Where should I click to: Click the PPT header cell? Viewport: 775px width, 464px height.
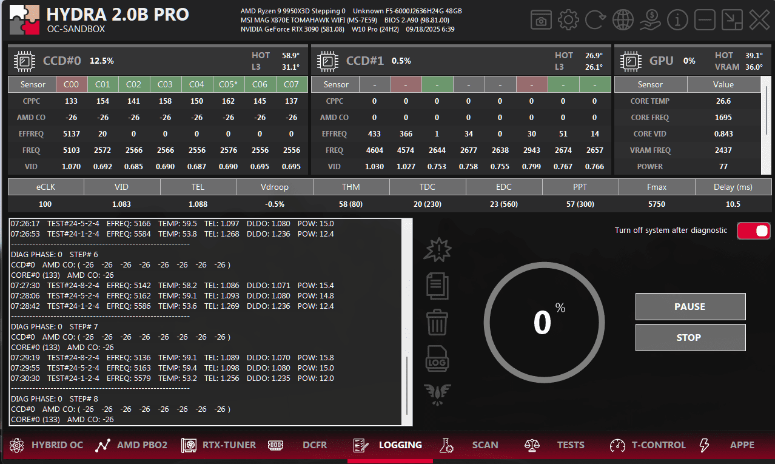pos(580,187)
